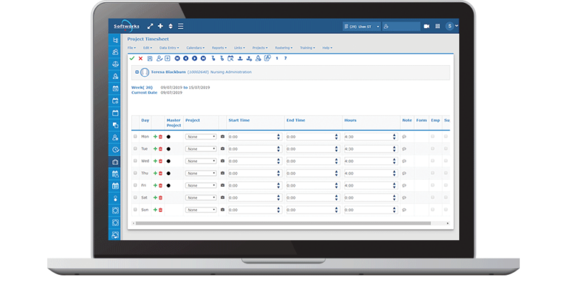Click the Tue End Time field
Viewport: 567px width, 288px height.
click(x=313, y=149)
